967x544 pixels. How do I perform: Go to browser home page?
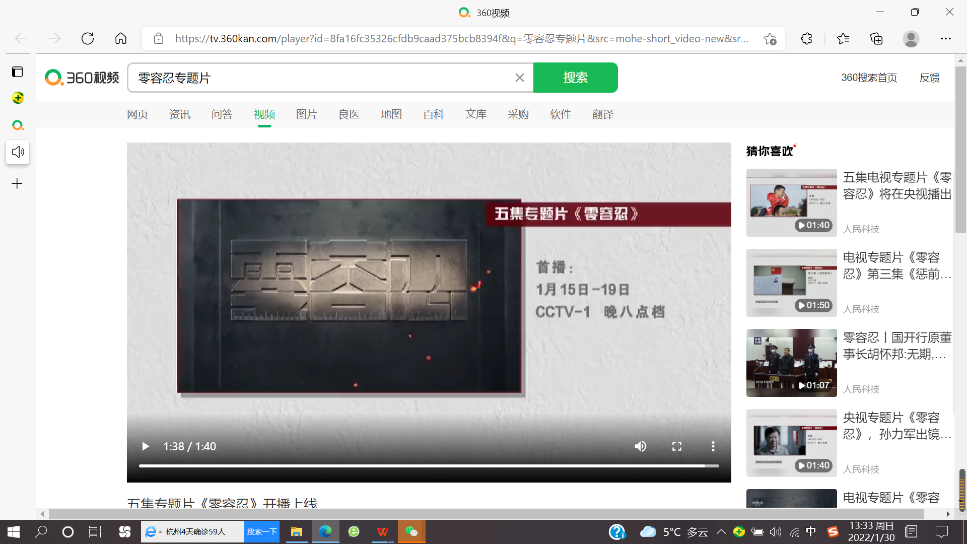tap(121, 39)
